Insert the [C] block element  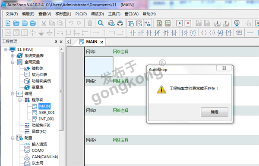pos(193,33)
